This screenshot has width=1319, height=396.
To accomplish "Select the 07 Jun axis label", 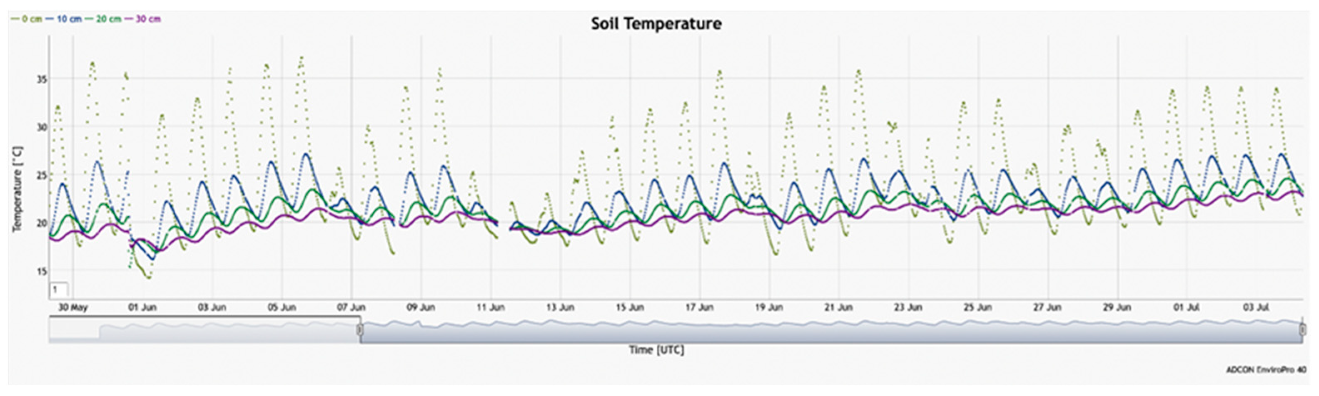I will tap(351, 307).
